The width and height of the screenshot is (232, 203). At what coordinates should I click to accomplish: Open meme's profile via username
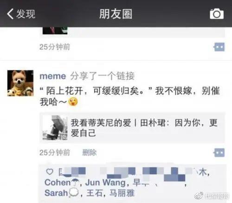pos(53,76)
